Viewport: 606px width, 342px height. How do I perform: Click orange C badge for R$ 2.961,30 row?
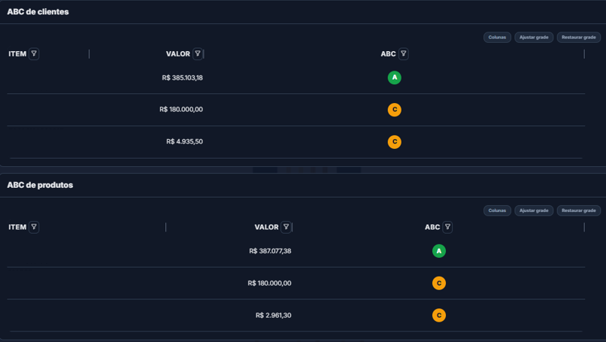pos(438,316)
